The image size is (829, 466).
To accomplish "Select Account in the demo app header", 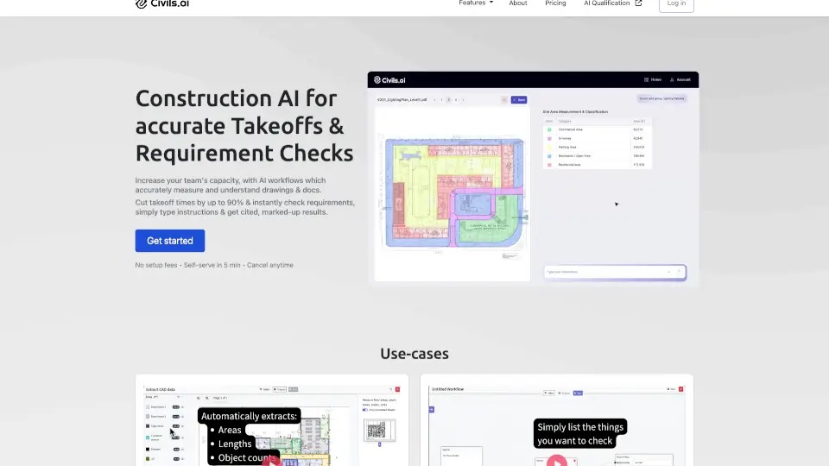I will [x=680, y=79].
